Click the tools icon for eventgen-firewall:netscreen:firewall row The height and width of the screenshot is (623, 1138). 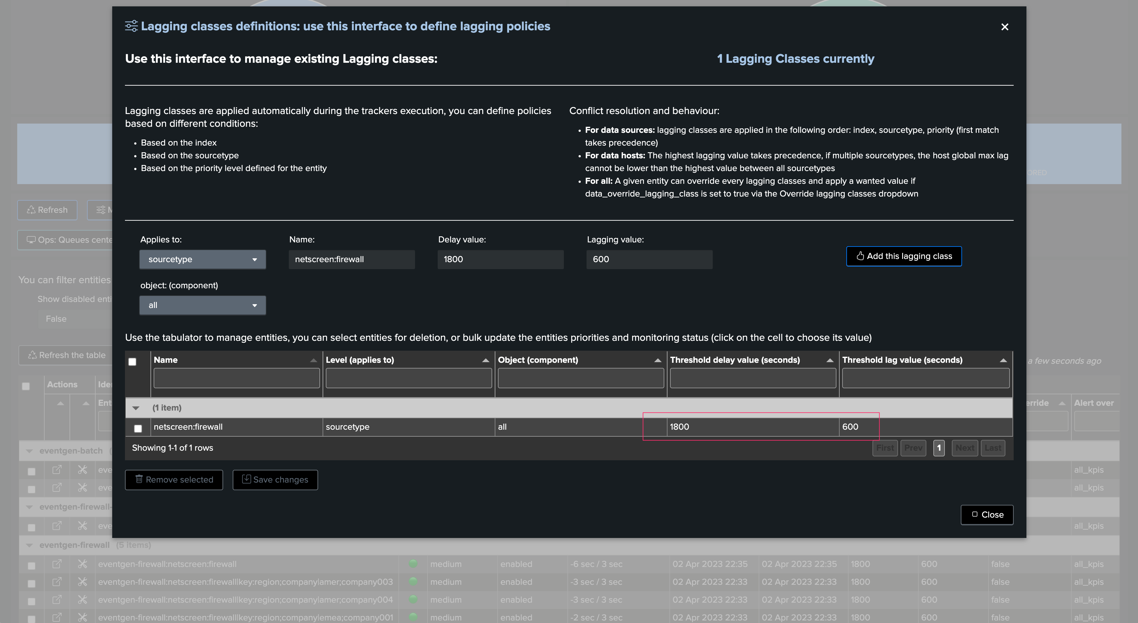pyautogui.click(x=82, y=564)
